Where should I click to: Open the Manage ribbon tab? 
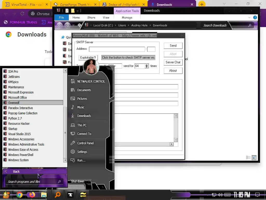[127, 17]
